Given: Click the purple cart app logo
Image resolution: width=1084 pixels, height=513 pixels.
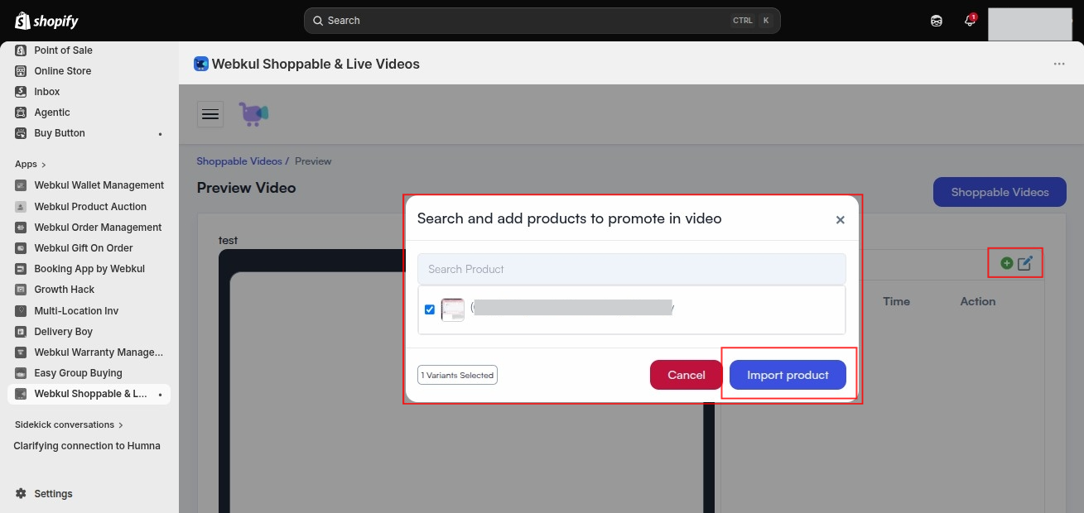Looking at the screenshot, I should tap(253, 114).
